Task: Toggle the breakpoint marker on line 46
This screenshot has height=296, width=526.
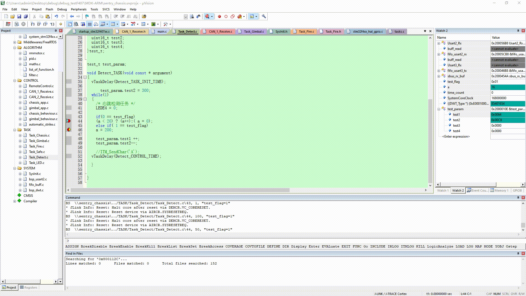Action: [x=69, y=130]
